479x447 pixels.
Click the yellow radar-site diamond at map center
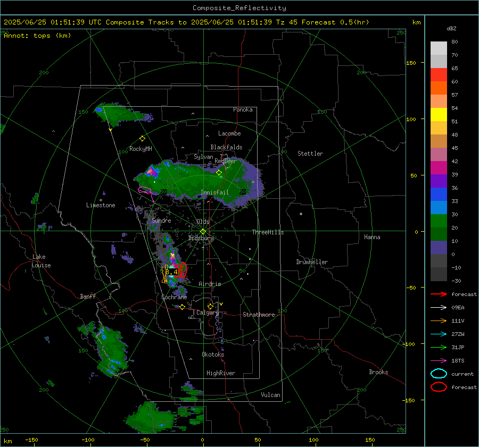point(203,232)
